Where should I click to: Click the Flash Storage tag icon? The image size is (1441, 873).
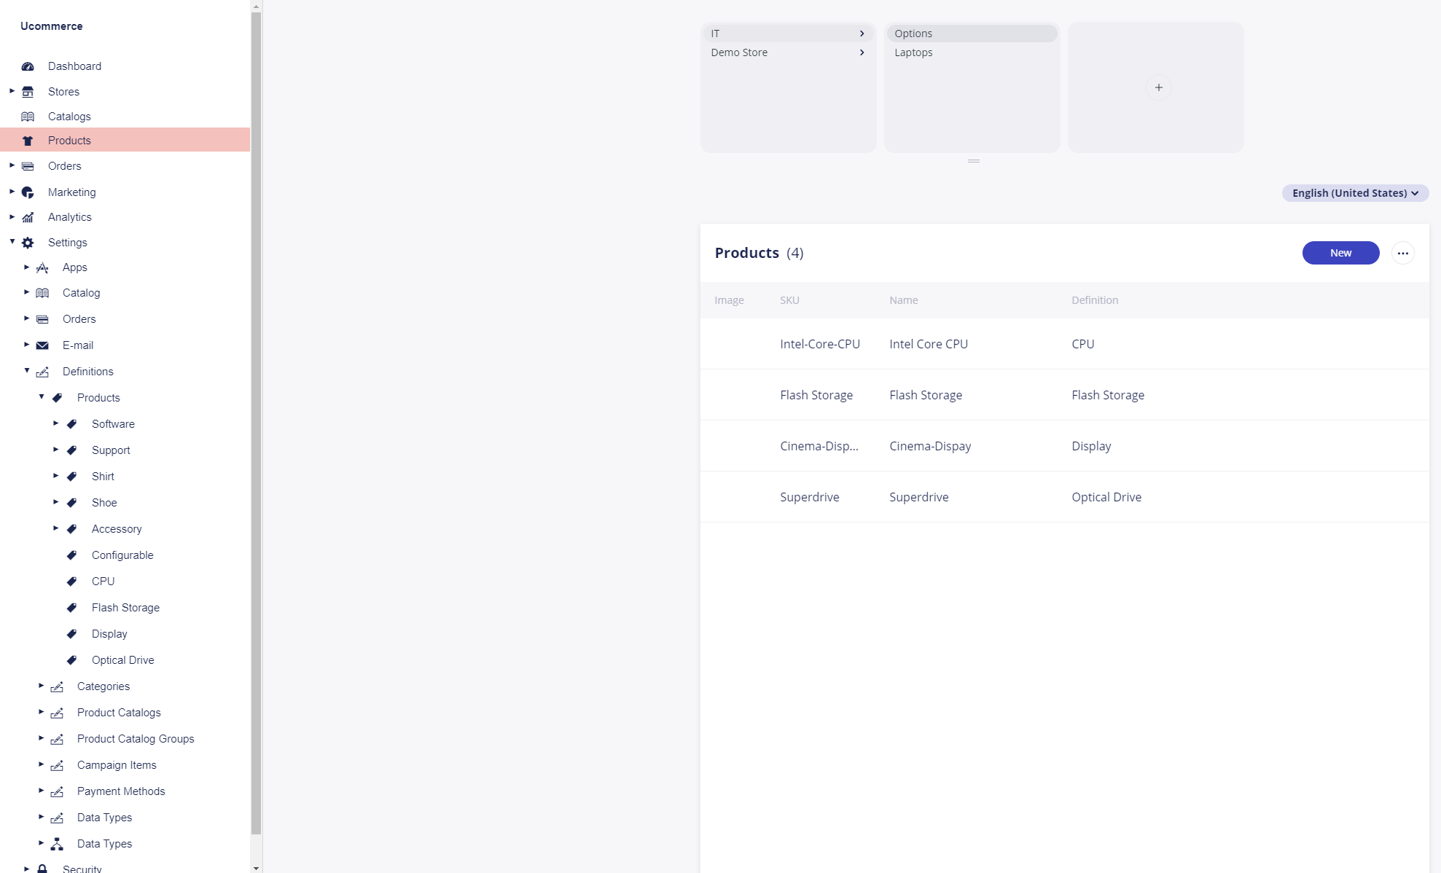(x=71, y=608)
